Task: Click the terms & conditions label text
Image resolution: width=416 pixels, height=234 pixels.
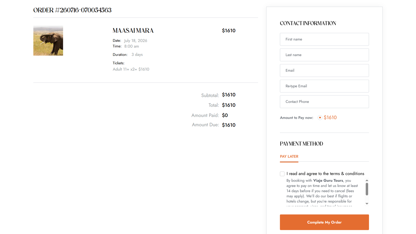Action: (x=325, y=174)
